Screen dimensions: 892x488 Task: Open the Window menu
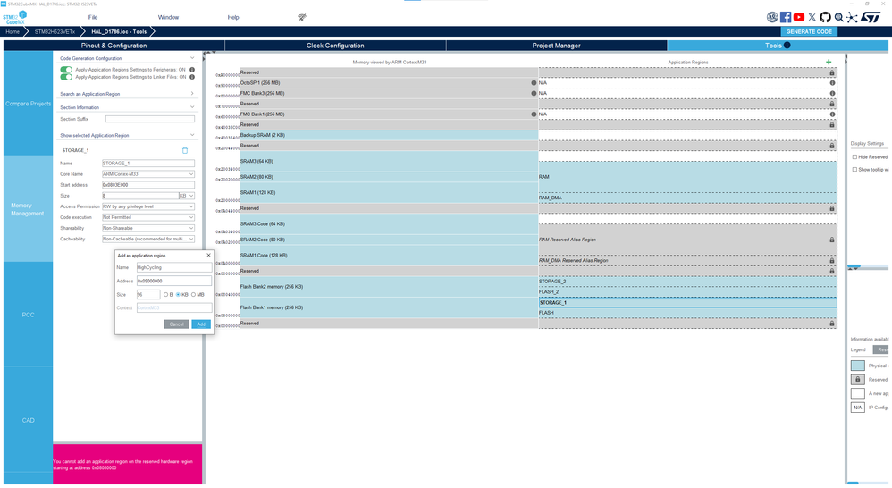tap(168, 17)
